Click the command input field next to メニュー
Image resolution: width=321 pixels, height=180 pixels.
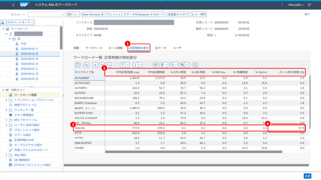(46, 14)
